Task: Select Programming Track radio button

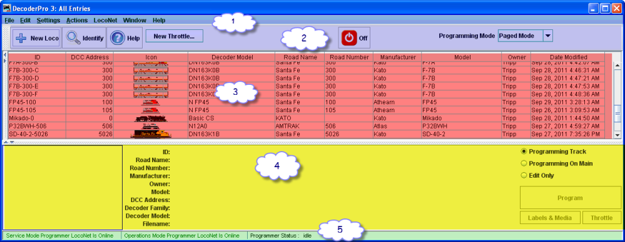Action: [524, 152]
